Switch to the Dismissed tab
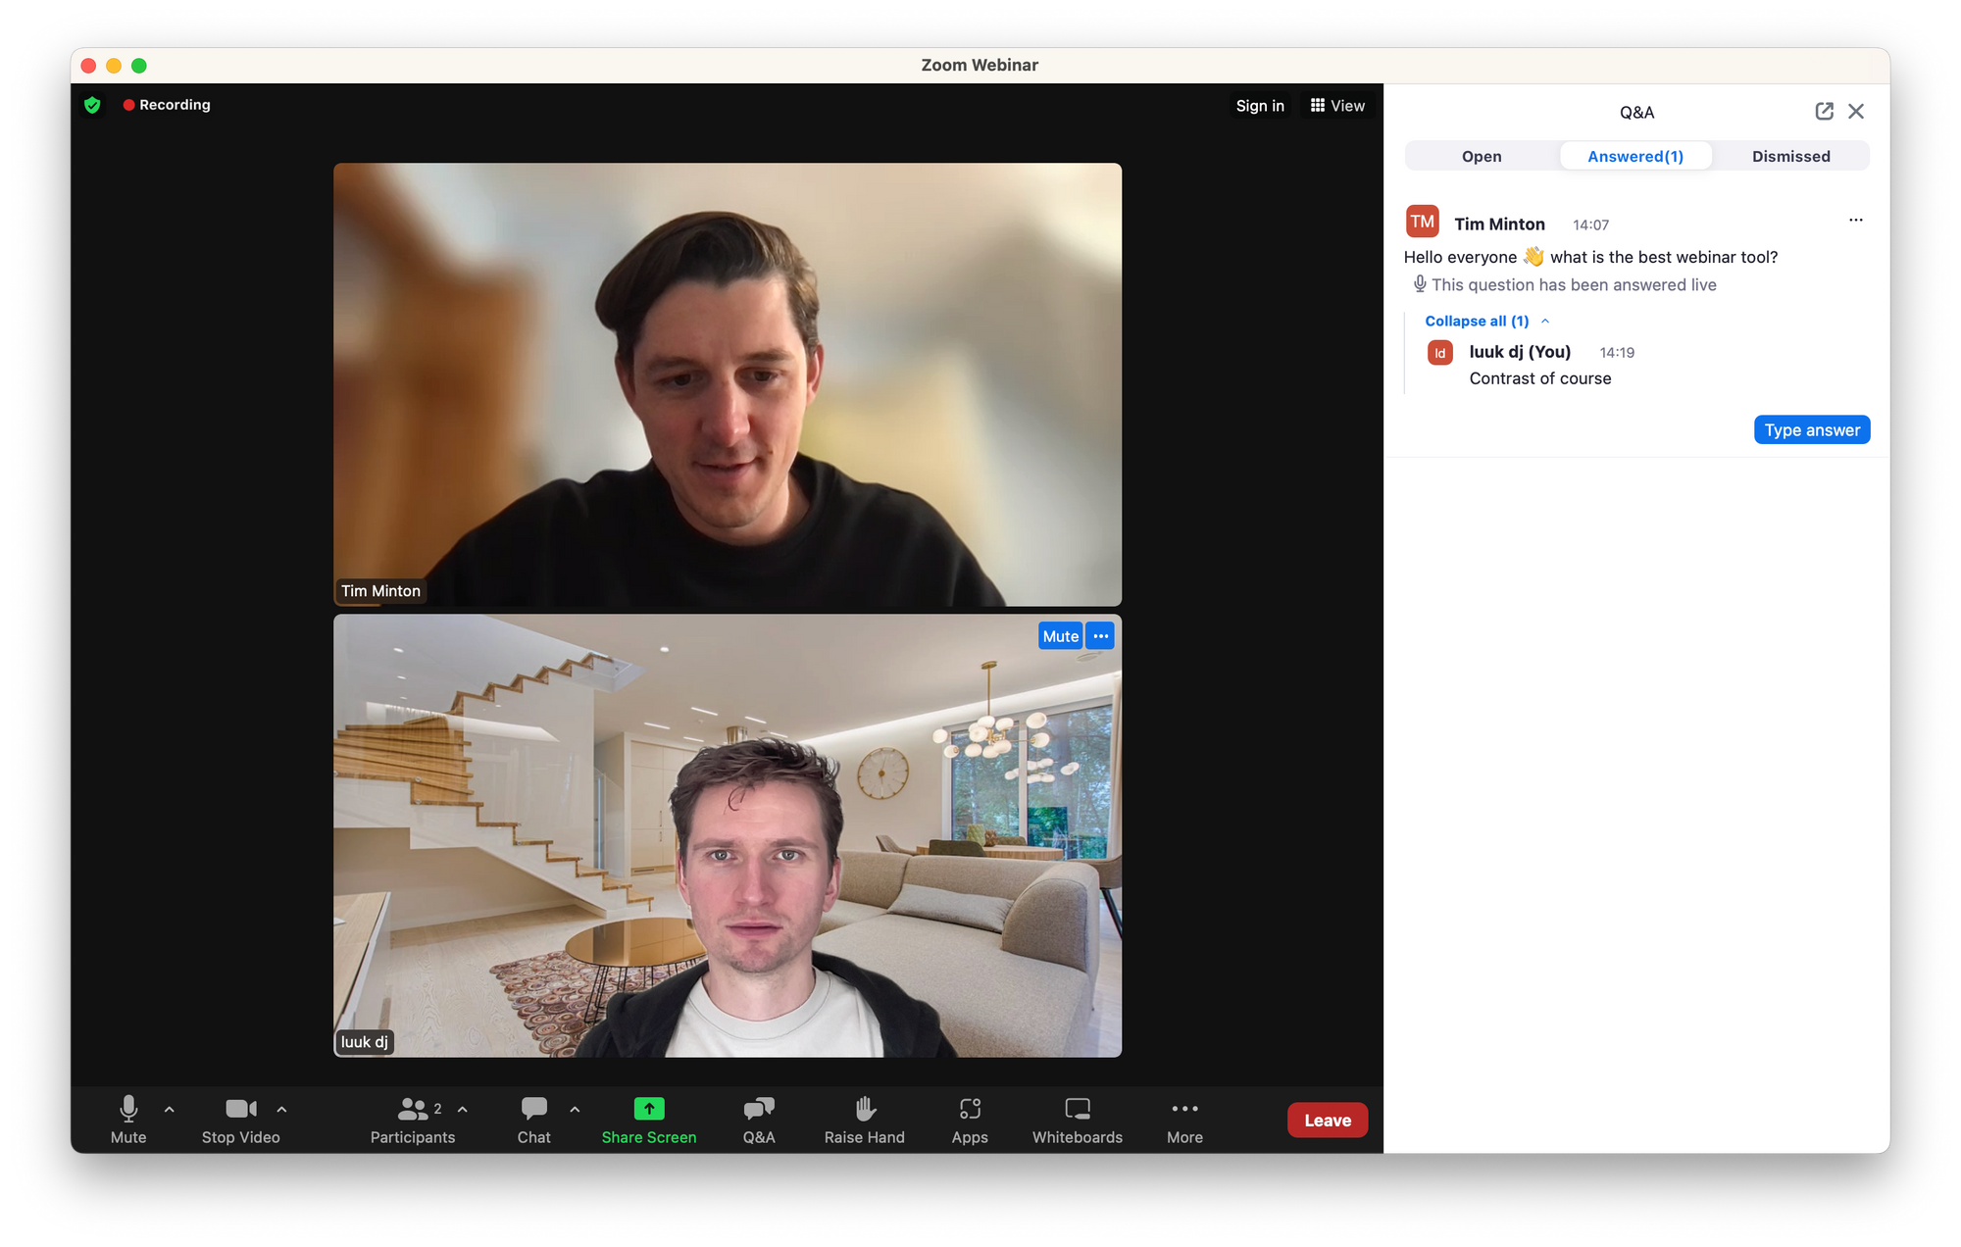The width and height of the screenshot is (1961, 1247). (1790, 156)
